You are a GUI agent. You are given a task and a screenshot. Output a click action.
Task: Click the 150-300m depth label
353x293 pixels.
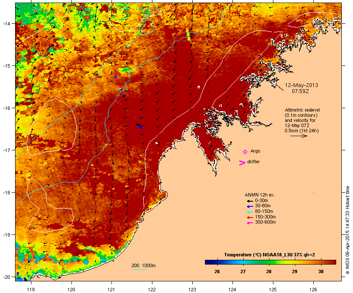point(265,217)
